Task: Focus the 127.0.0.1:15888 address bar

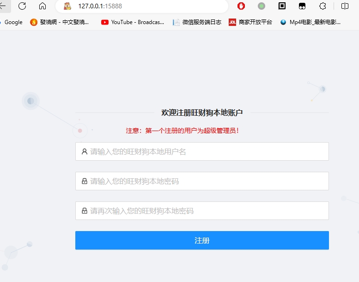Action: [139, 6]
